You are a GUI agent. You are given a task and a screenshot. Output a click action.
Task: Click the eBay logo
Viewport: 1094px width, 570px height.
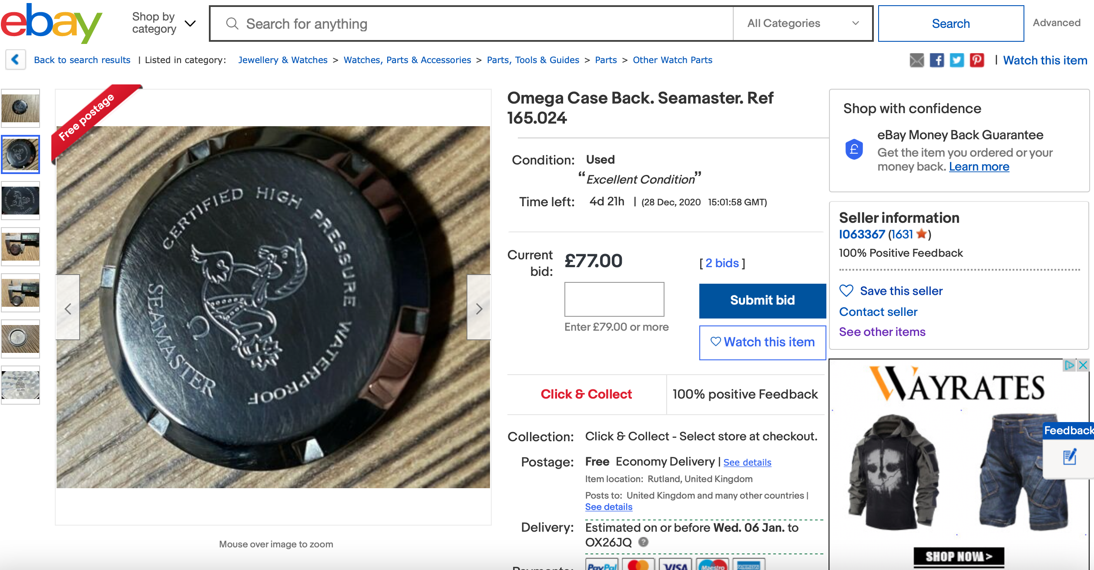pos(51,23)
